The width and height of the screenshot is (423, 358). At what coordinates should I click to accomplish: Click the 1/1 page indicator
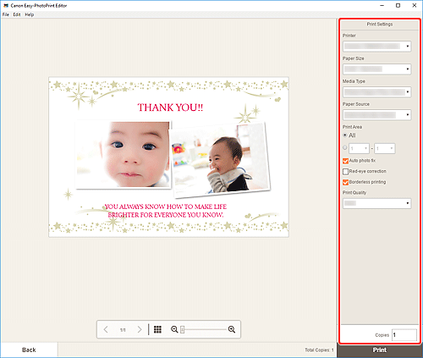click(123, 330)
